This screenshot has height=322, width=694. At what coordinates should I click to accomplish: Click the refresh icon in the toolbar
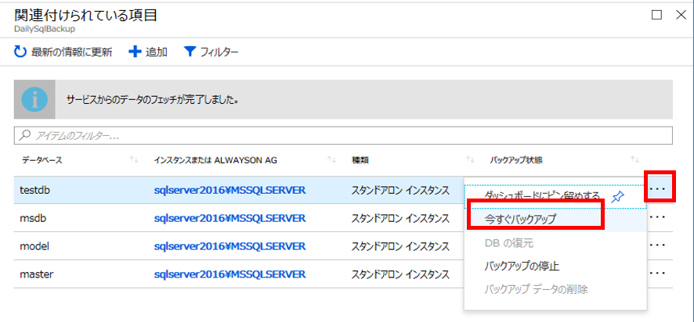click(x=20, y=52)
